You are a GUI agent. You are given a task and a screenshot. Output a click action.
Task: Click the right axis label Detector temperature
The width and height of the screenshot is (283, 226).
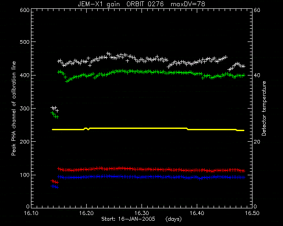pyautogui.click(x=264, y=108)
